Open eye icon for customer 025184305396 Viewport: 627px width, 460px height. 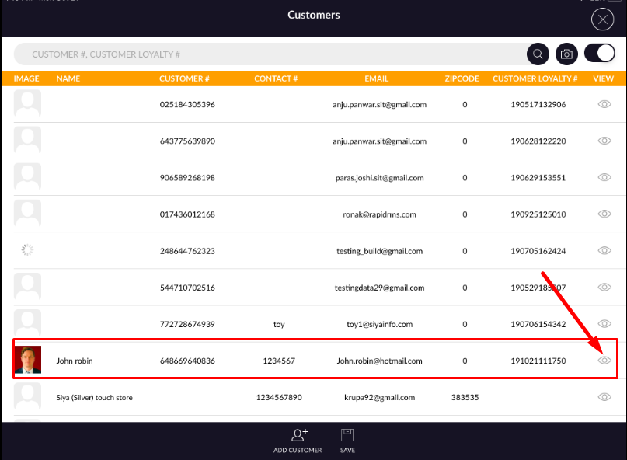[x=604, y=104]
